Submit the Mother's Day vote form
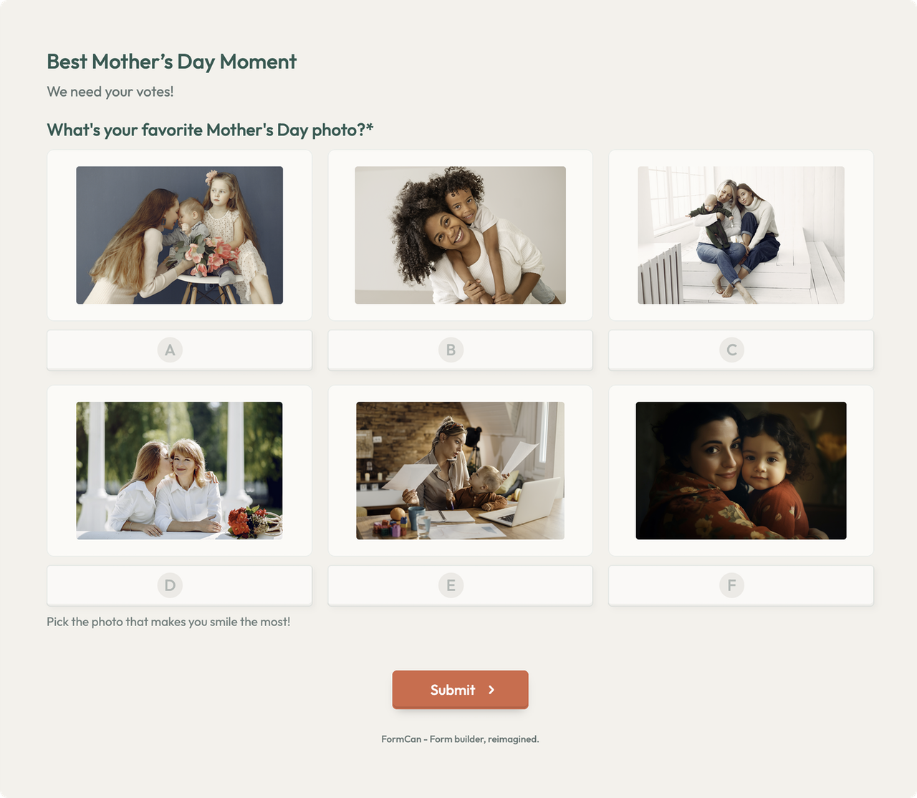 click(460, 690)
